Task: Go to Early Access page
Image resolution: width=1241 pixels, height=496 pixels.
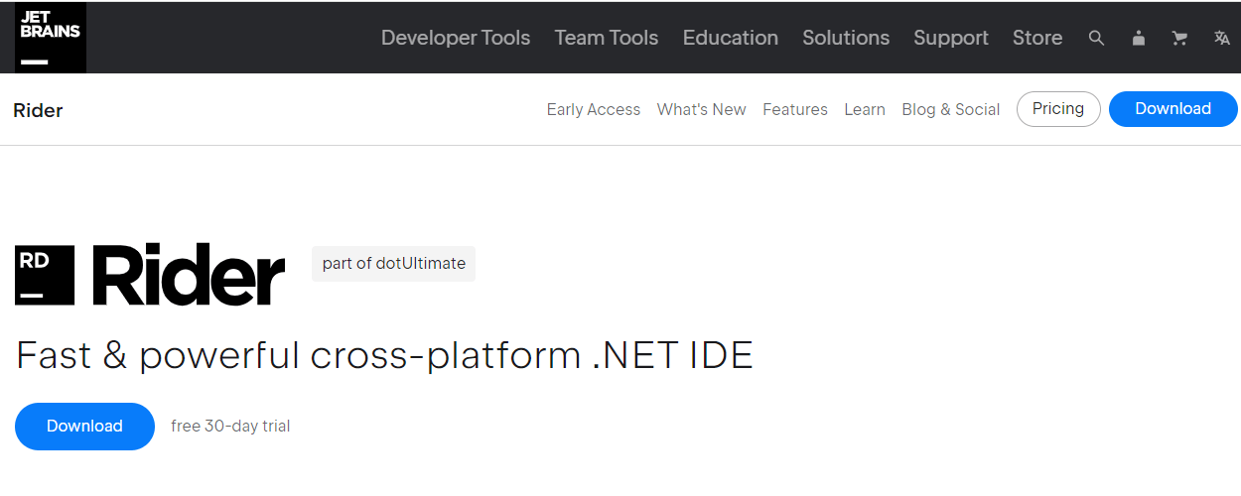Action: [594, 109]
